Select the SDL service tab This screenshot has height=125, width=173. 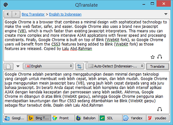[x=110, y=118]
